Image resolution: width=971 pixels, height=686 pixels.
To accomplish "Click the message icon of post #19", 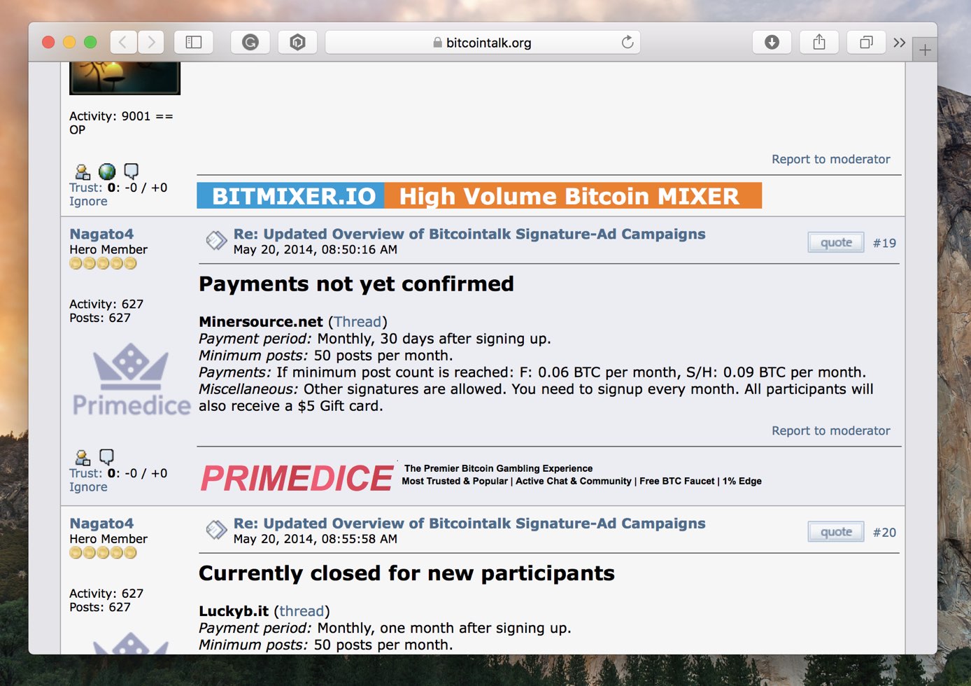I will (x=216, y=241).
